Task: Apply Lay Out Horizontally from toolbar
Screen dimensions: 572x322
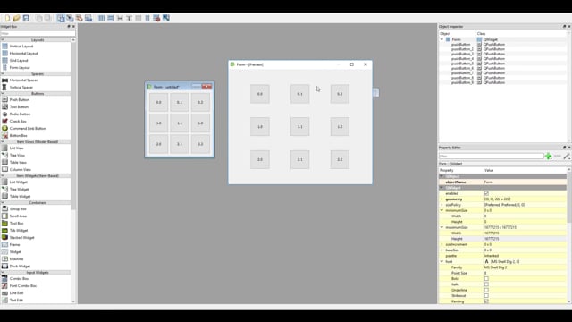Action: (x=101, y=18)
